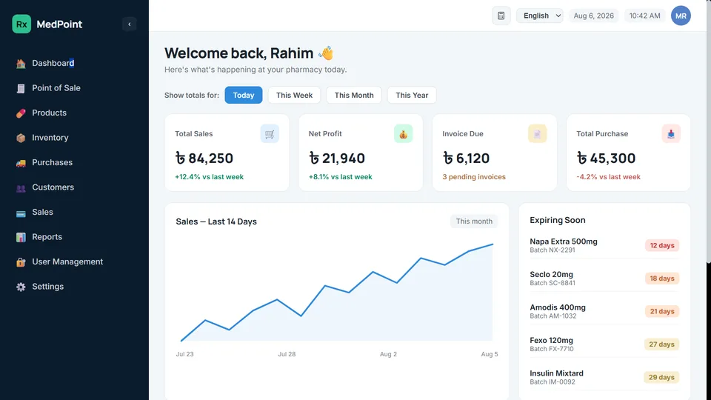
Task: Click the Invoice Due document icon
Action: pyautogui.click(x=538, y=134)
